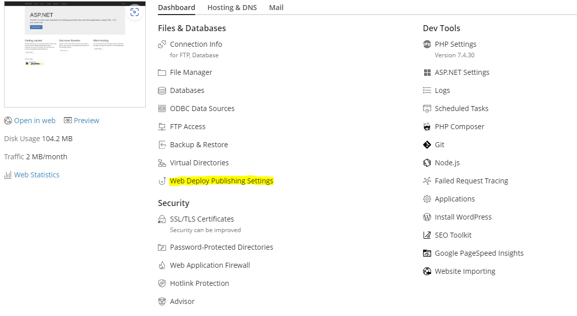Open PHP Composer link

coord(459,127)
